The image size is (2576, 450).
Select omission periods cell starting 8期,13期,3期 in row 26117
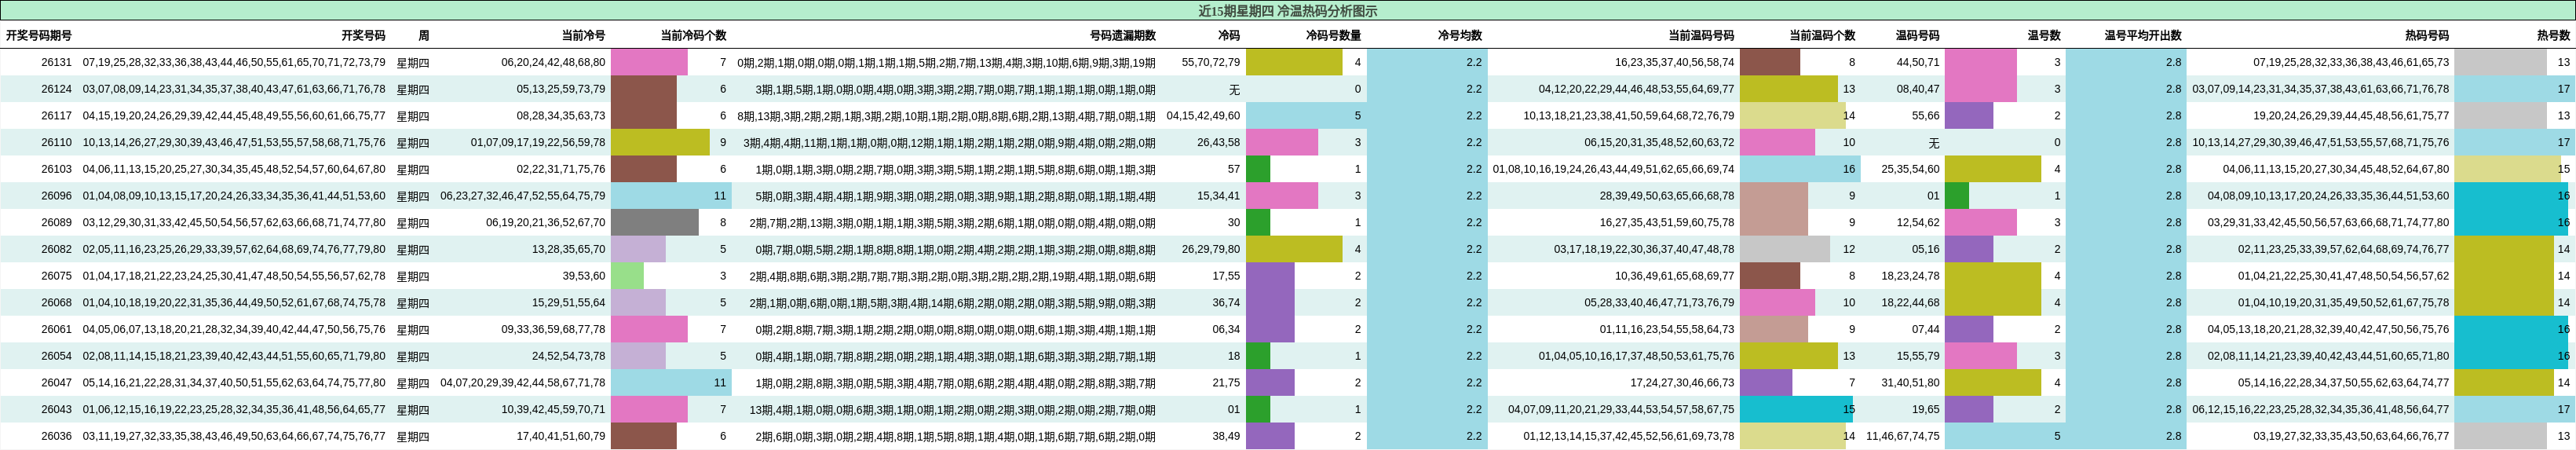946,116
